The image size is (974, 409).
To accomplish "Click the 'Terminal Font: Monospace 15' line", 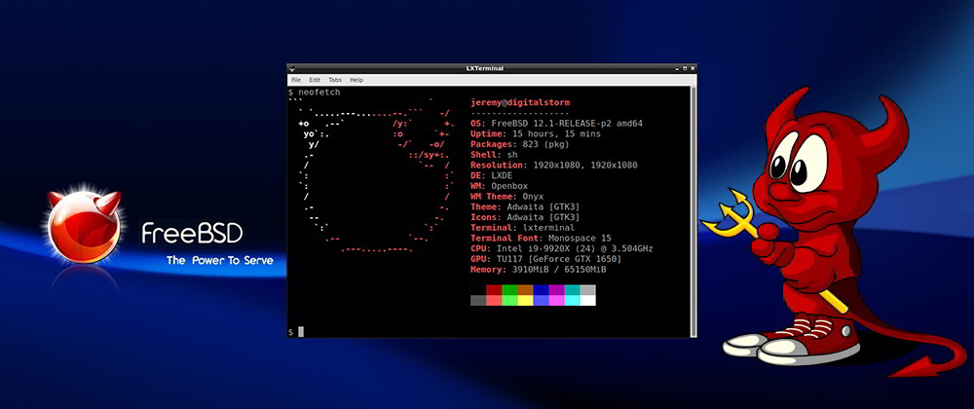I will coord(541,239).
